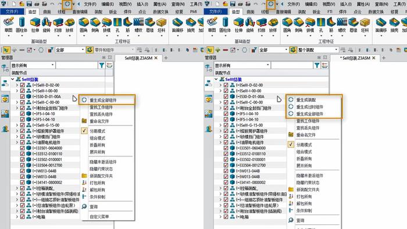
Task: Toggle checkbox for 33512-0100110 in right window
Action: pos(226,154)
